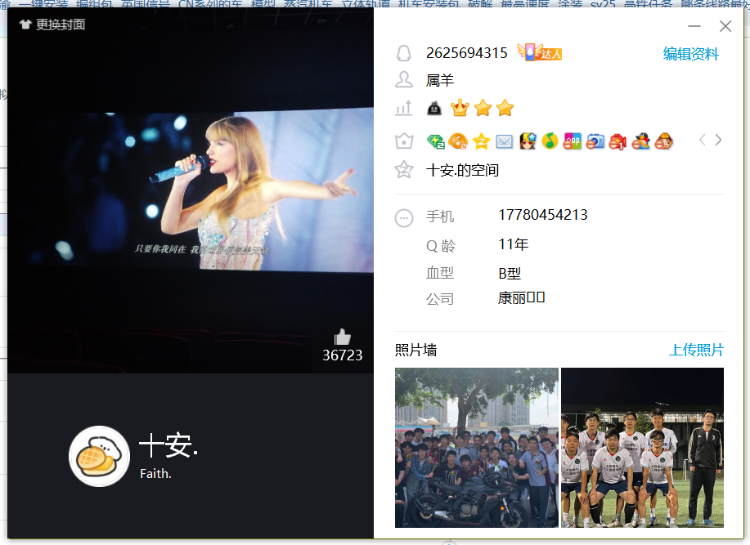Image resolution: width=750 pixels, height=545 pixels.
Task: Click the level chart icon
Action: click(x=404, y=108)
